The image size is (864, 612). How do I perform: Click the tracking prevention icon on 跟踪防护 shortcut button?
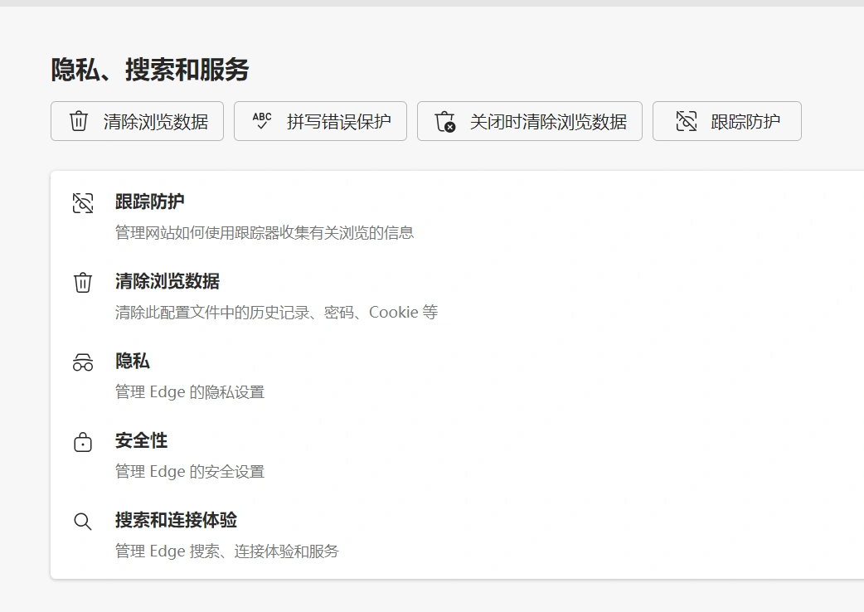coord(686,120)
